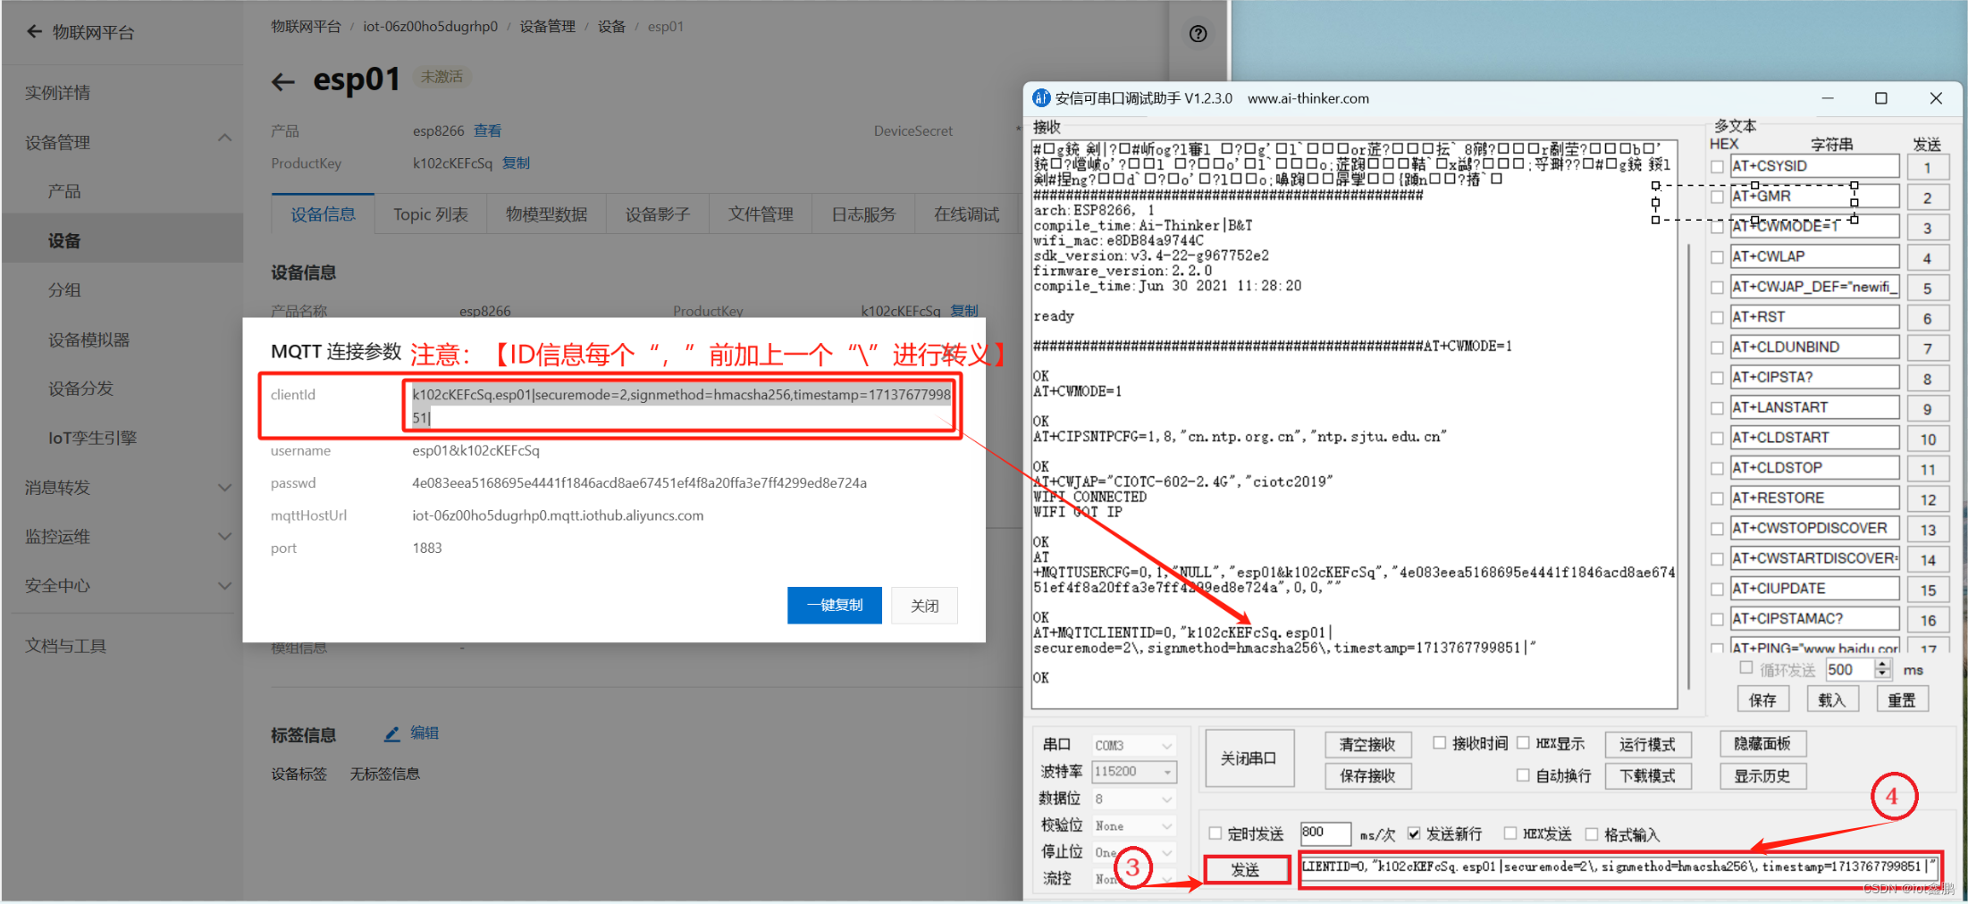
Task: Click the 复制 link beside ProductKey header
Action: coord(516,163)
